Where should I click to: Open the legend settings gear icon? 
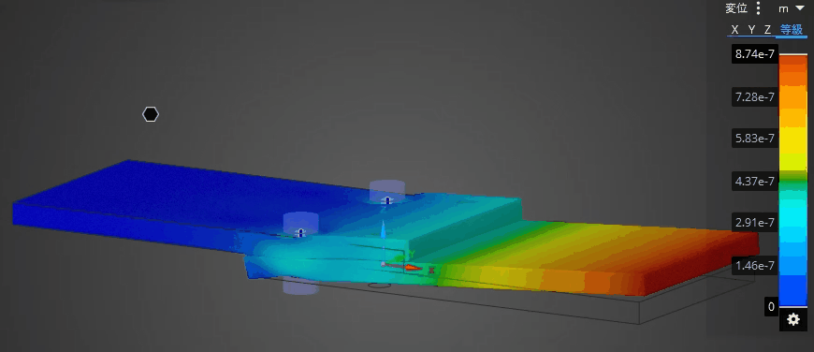[x=793, y=319]
